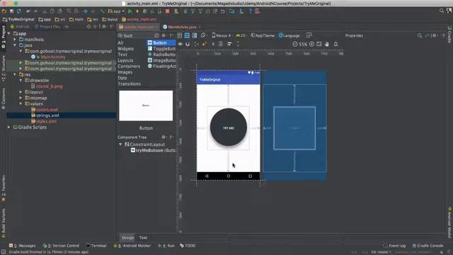Image resolution: width=453 pixels, height=255 pixels.
Task: Click the layout breadcrumb folder
Action: pos(110,19)
